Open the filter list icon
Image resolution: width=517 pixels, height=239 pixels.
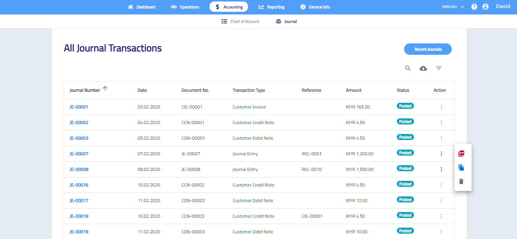(x=439, y=69)
